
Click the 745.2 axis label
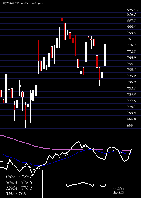coord(131,76)
